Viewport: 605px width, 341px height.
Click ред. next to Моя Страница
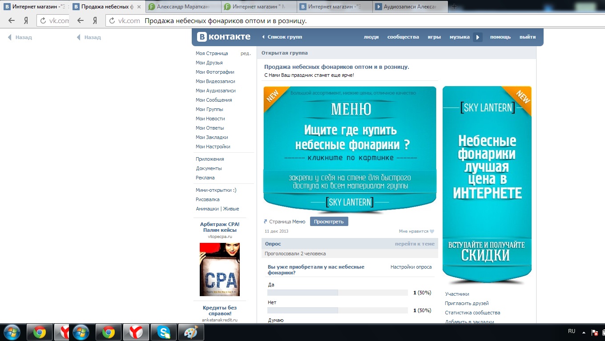[246, 53]
